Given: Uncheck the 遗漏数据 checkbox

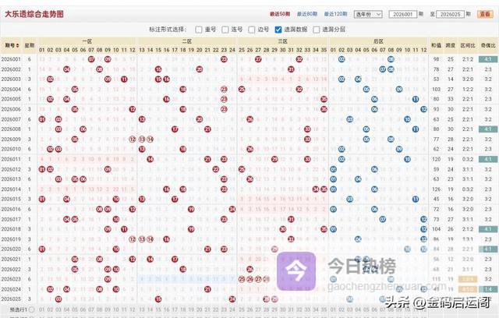Looking at the screenshot, I should pyautogui.click(x=278, y=30).
